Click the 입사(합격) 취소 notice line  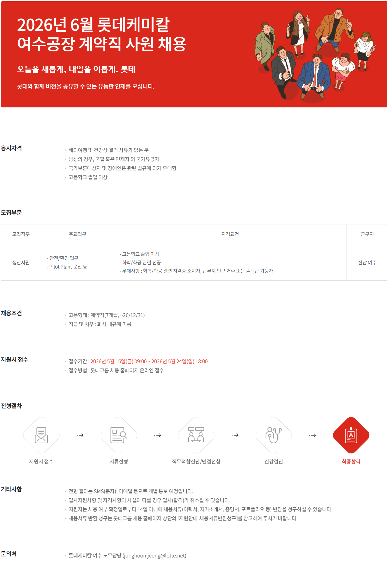coord(149,500)
